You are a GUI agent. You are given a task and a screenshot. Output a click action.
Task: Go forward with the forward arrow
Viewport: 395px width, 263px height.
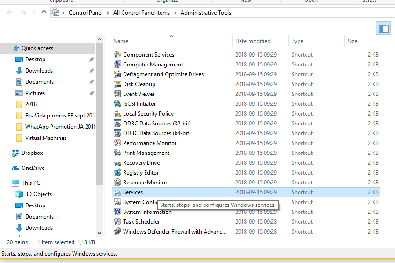coord(23,13)
